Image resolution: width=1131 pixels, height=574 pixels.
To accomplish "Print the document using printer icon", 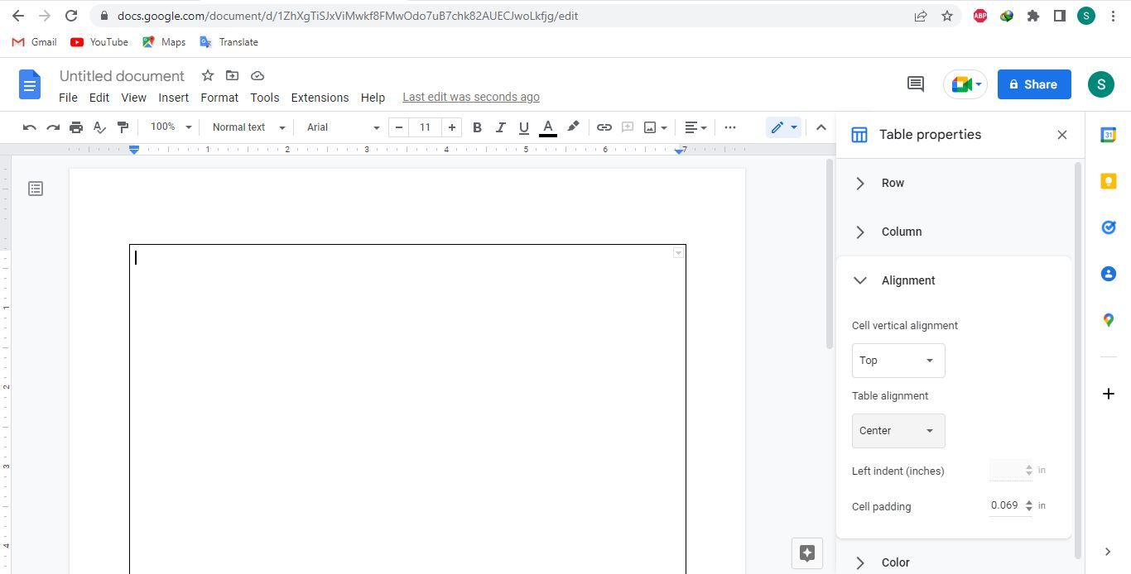I will [76, 127].
